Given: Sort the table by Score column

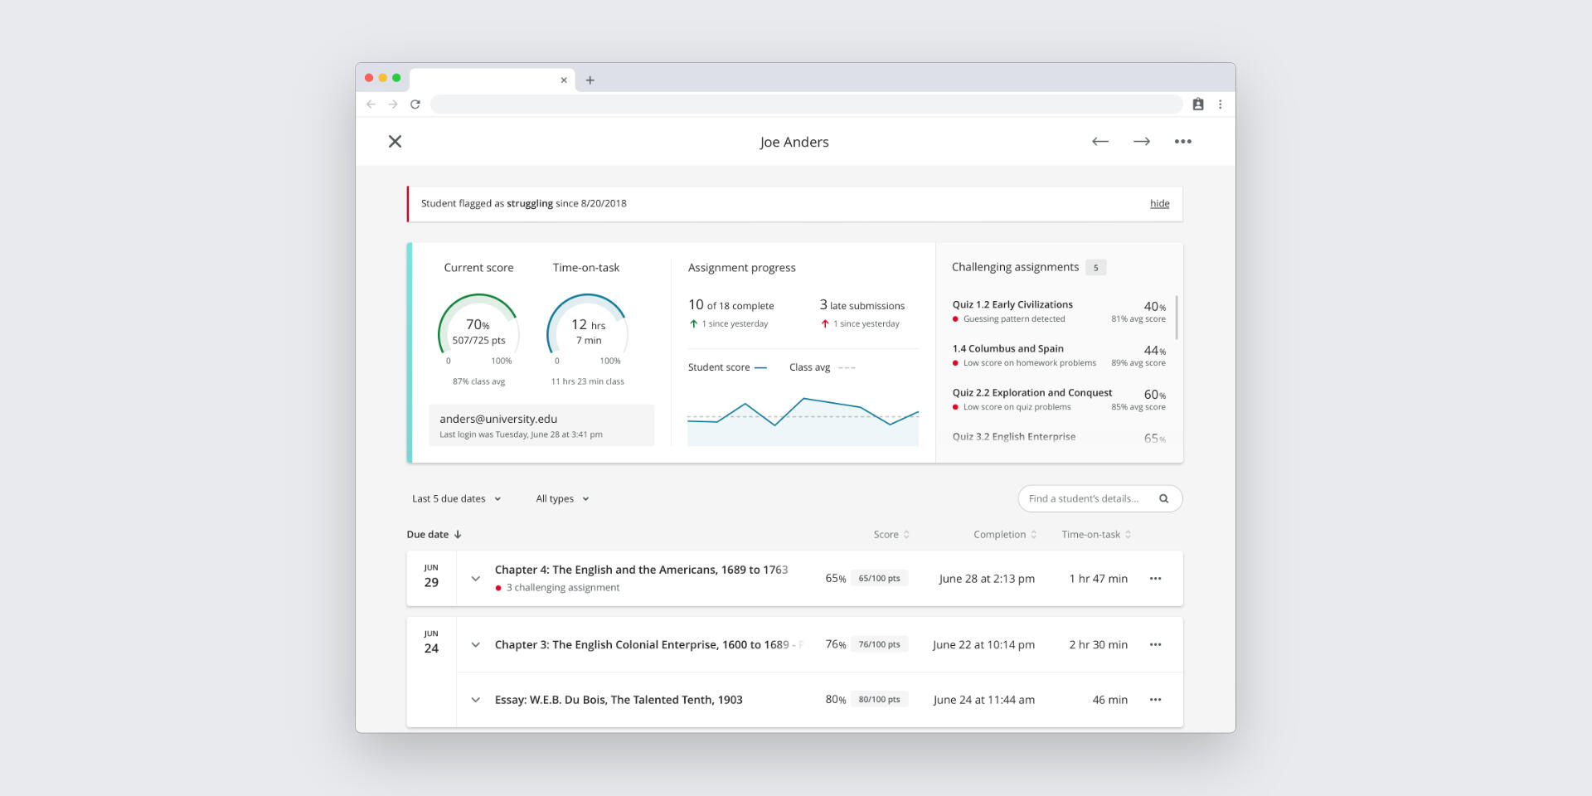Looking at the screenshot, I should click(891, 535).
